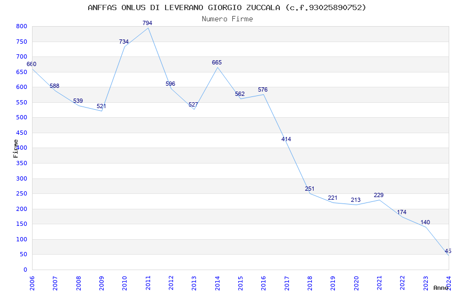Select y-axis tick 750
This screenshot has height=293, width=454.
pos(21,42)
